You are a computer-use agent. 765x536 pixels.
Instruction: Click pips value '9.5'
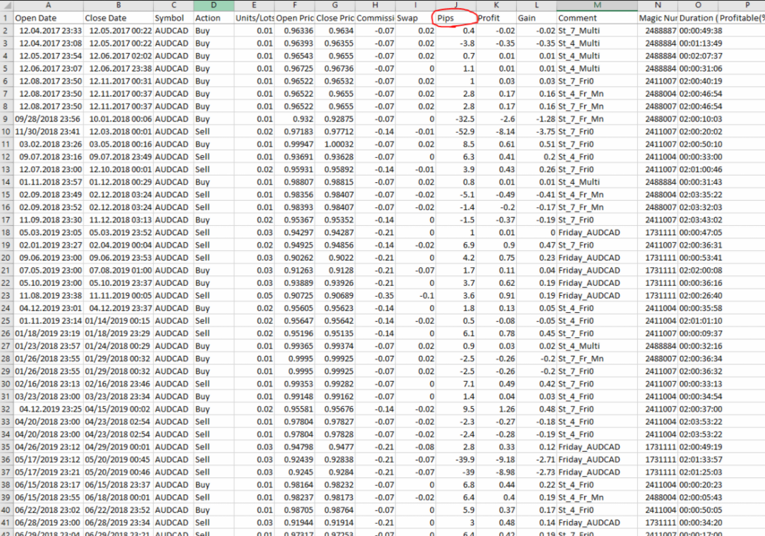coord(468,410)
